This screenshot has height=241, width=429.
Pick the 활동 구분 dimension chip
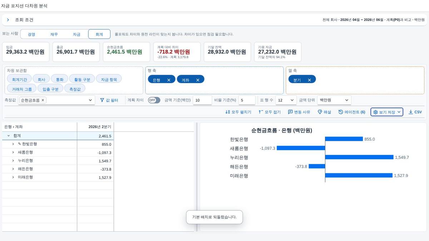(x=82, y=79)
